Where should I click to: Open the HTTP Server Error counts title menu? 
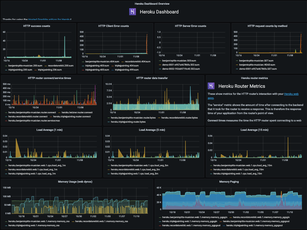coord(190,26)
